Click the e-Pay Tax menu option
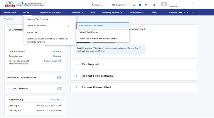The image size is (214, 118). pos(32,32)
